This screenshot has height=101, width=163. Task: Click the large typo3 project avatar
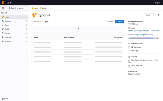[35, 15]
